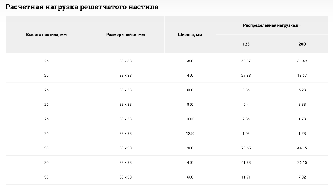Image resolution: width=333 pixels, height=186 pixels.
Task: Click the cell with value 50.37
Action: [x=246, y=61]
